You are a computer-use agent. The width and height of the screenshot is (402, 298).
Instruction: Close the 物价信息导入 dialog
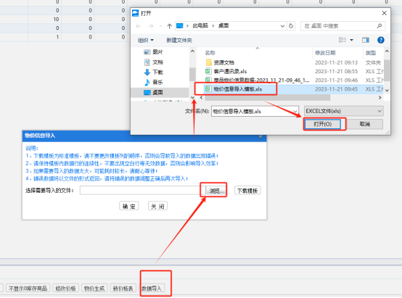click(261, 136)
